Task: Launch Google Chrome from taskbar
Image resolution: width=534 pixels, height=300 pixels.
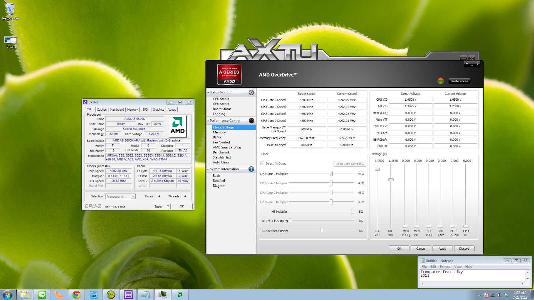Action: coord(76,295)
